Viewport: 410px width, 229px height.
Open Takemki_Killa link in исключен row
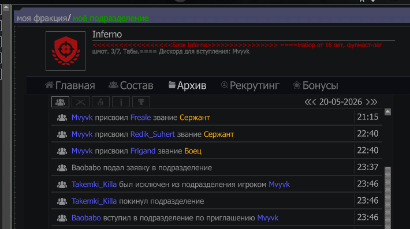point(94,185)
